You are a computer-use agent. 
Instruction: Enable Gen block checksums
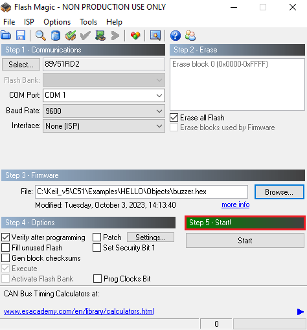pos(5,258)
